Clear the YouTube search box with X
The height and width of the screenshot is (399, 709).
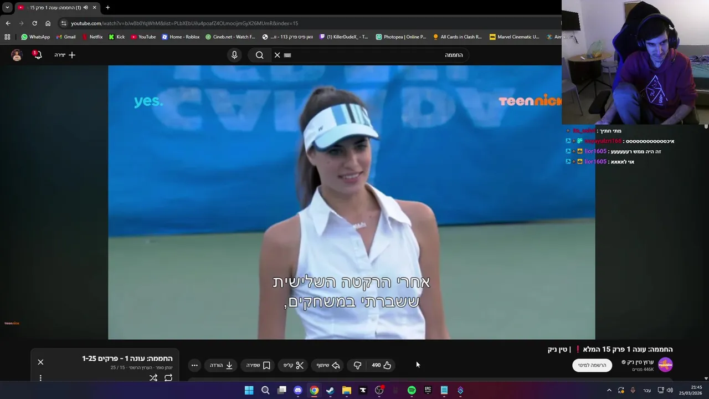pos(277,55)
